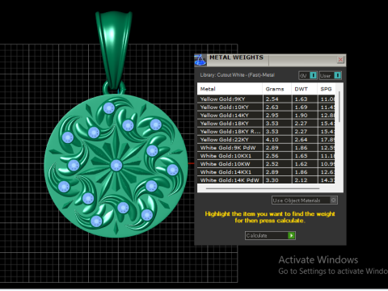Select the White Gold:9K PdW row
Viewport: 388px width, 291px height.
(266, 148)
